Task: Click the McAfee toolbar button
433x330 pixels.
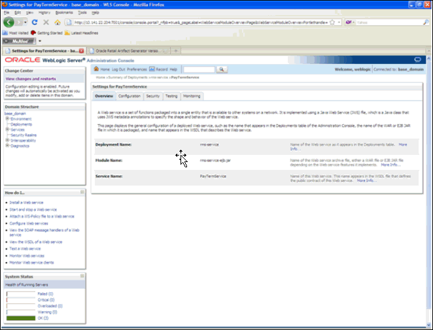Action: pos(19,41)
